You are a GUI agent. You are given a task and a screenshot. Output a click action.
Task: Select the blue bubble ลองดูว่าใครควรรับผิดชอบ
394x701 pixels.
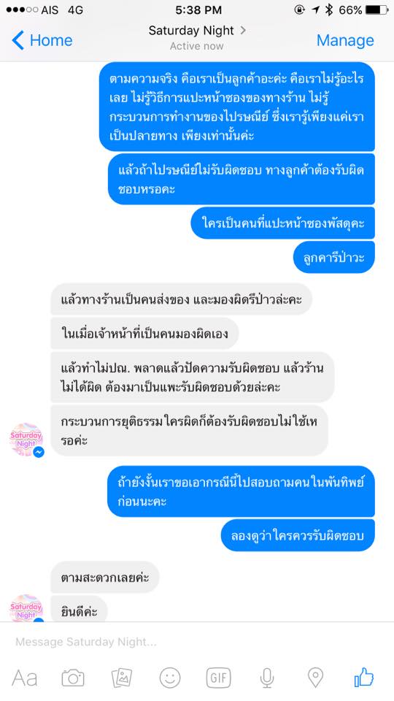click(x=298, y=535)
